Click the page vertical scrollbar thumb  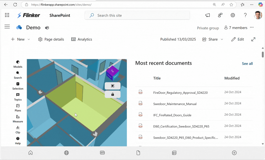click(263, 54)
